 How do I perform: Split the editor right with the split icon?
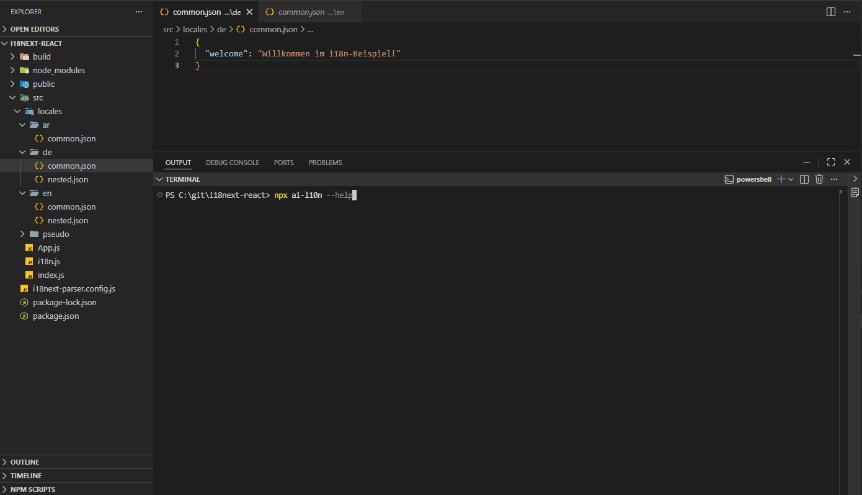[831, 12]
